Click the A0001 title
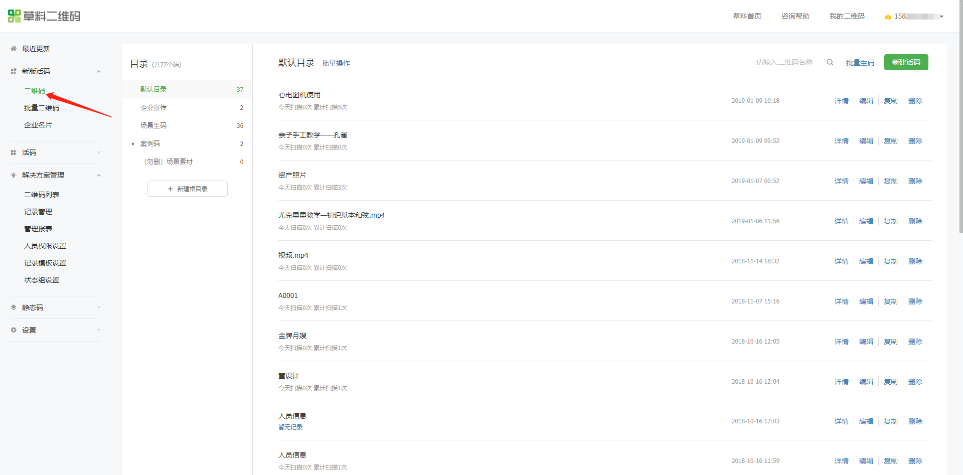This screenshot has width=963, height=475. coord(288,295)
